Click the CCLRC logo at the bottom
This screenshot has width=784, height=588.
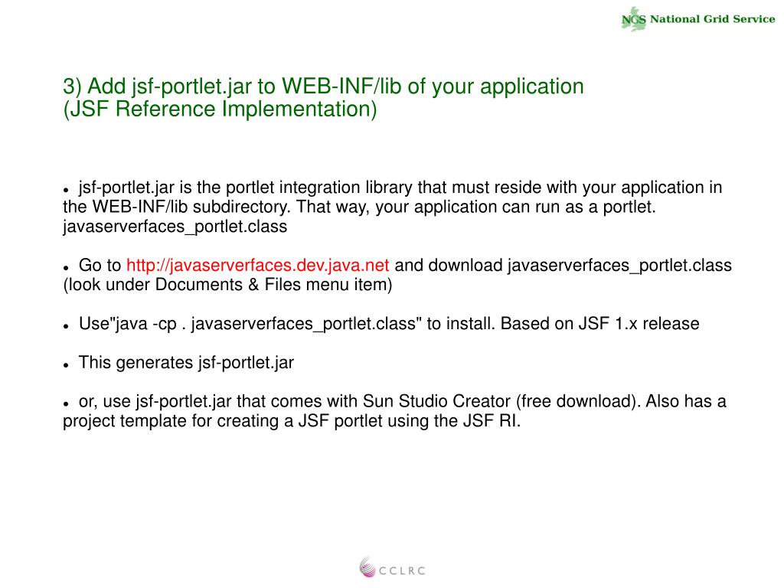[x=393, y=567]
